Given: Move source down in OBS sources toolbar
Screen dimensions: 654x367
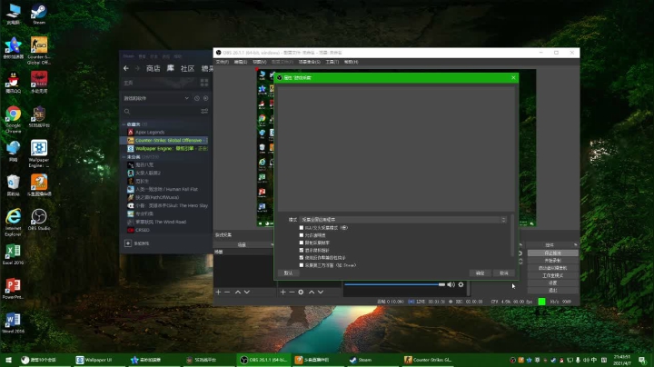Looking at the screenshot, I should (321, 292).
